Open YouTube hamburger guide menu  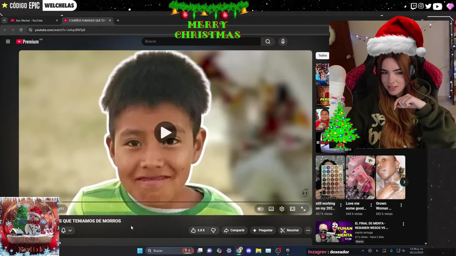coord(8,42)
